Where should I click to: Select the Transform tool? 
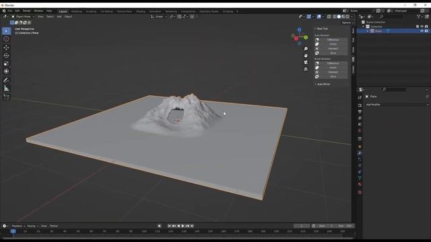click(6, 71)
